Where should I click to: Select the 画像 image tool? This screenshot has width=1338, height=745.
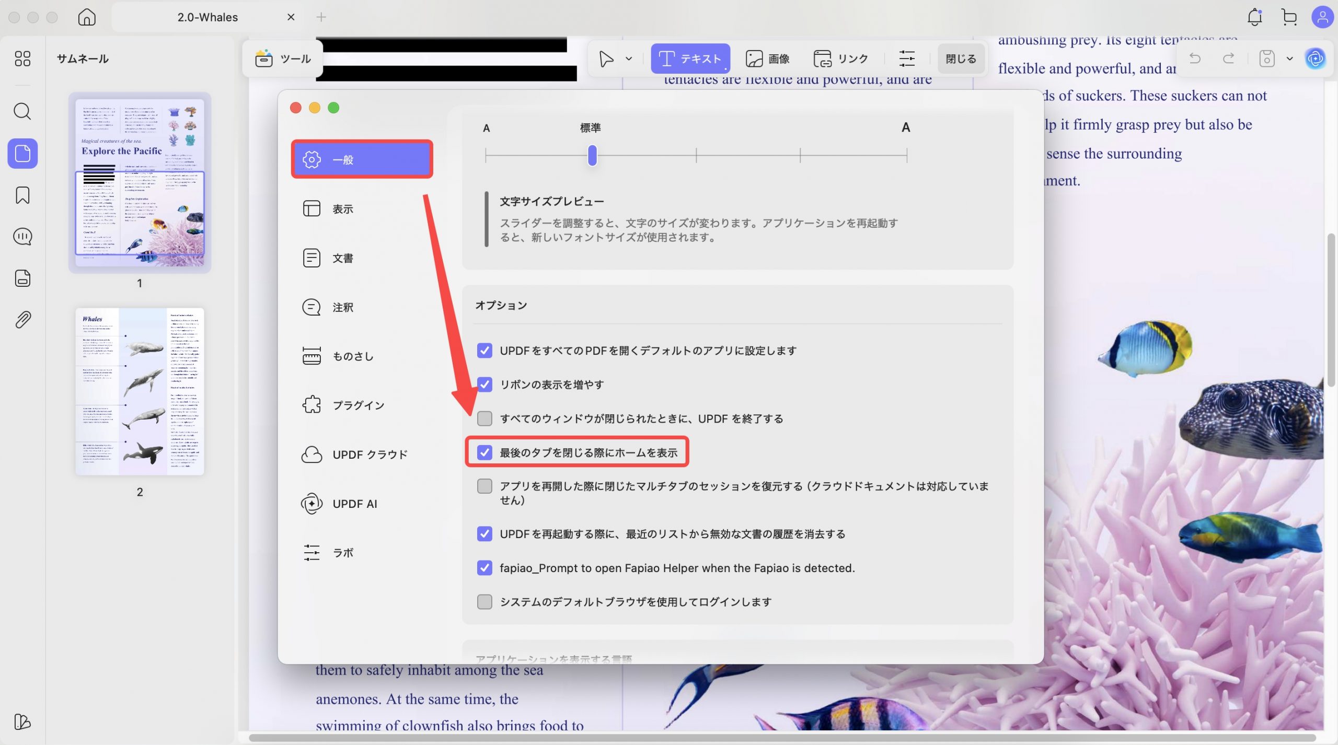pyautogui.click(x=767, y=58)
